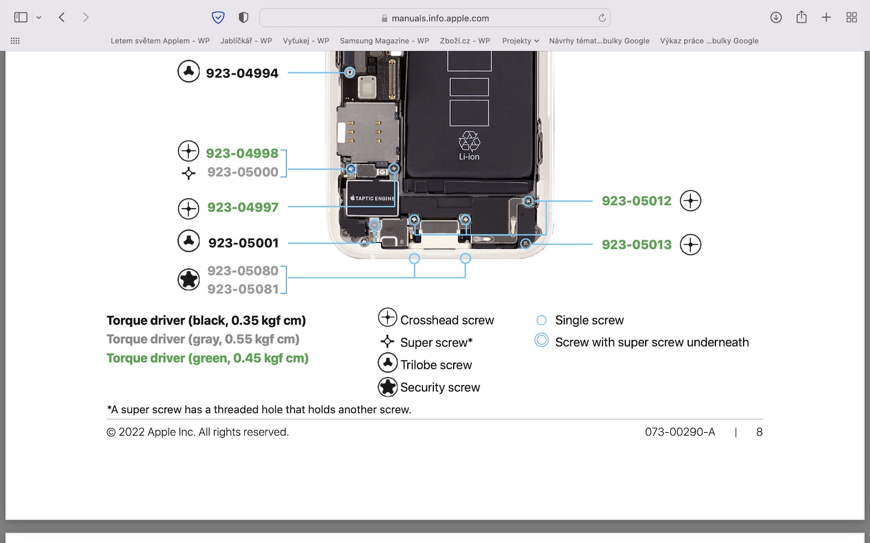870x543 pixels.
Task: Click the Crosshead screw legend icon
Action: (x=387, y=318)
